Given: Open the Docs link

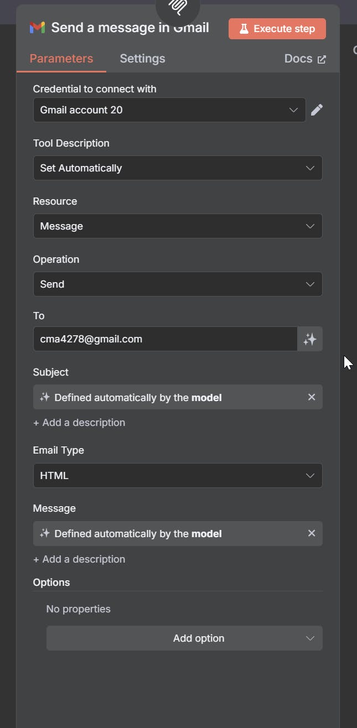Looking at the screenshot, I should tap(305, 59).
